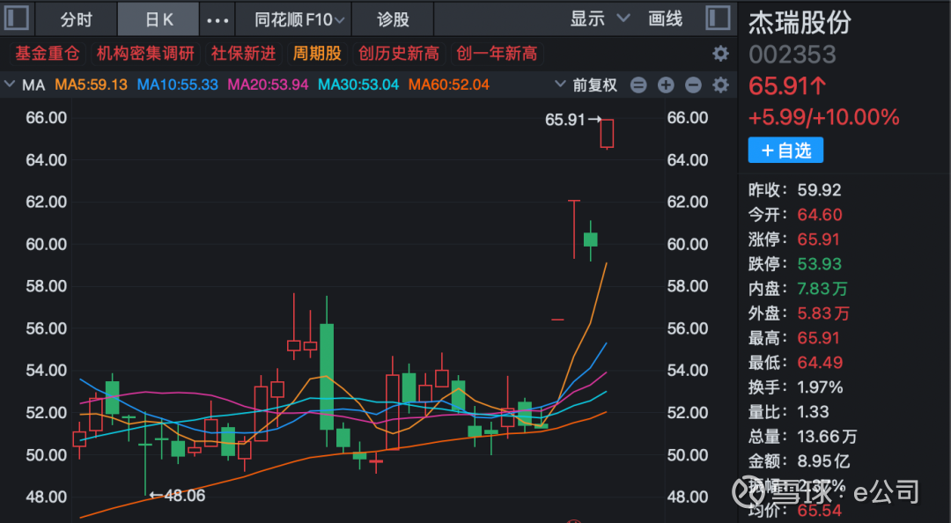Click the 金额 8.95亿 value
Screen dimensions: 951x523
(823, 461)
